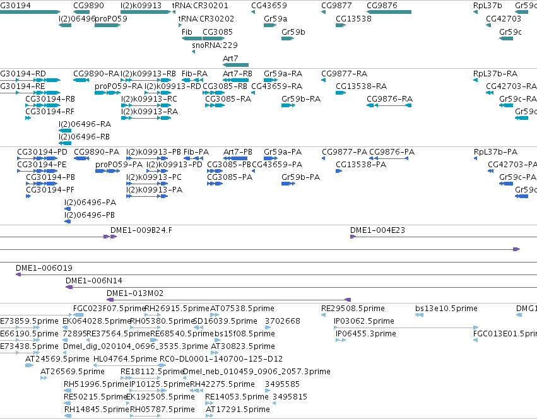
Task: Click protein proPO59-PA
Action: click(x=119, y=165)
